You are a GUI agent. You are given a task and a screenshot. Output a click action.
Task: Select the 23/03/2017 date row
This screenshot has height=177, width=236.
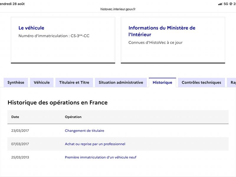pos(118,131)
